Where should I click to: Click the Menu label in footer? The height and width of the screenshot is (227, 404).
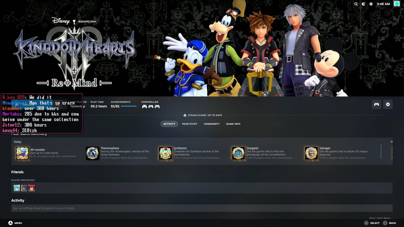click(18, 223)
